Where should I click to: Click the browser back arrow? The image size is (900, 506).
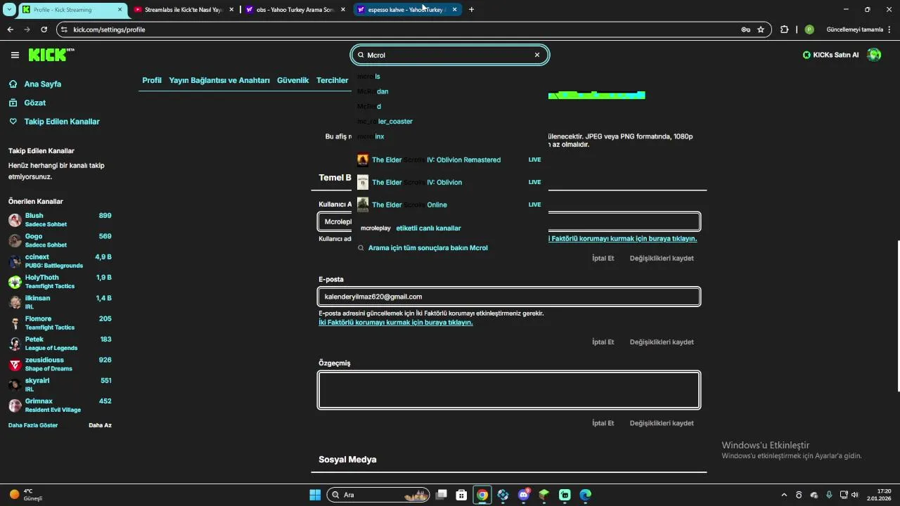coord(10,30)
